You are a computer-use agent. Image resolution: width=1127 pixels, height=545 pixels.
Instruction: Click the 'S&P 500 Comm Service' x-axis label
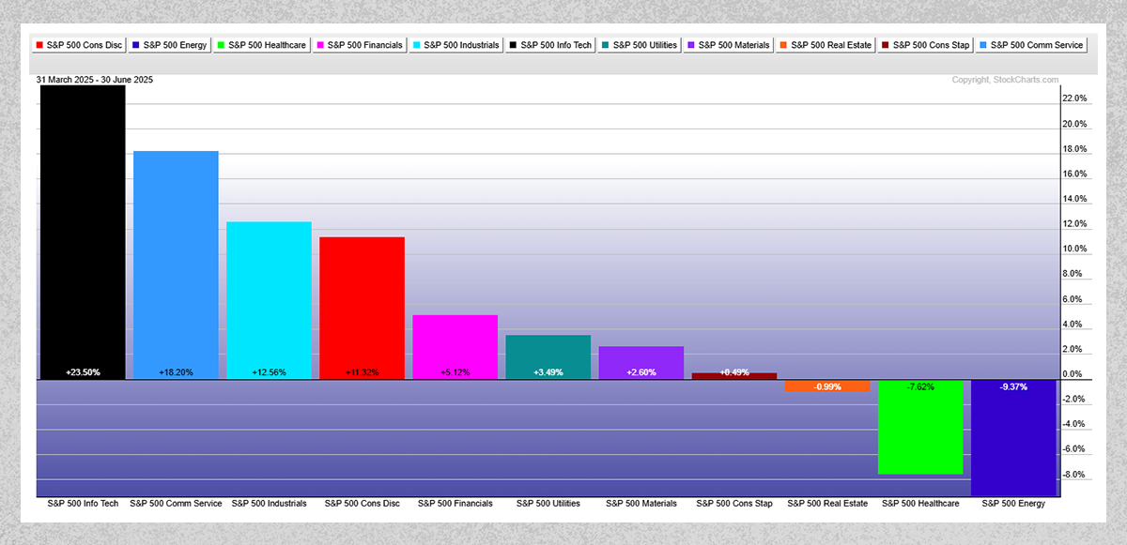point(176,504)
